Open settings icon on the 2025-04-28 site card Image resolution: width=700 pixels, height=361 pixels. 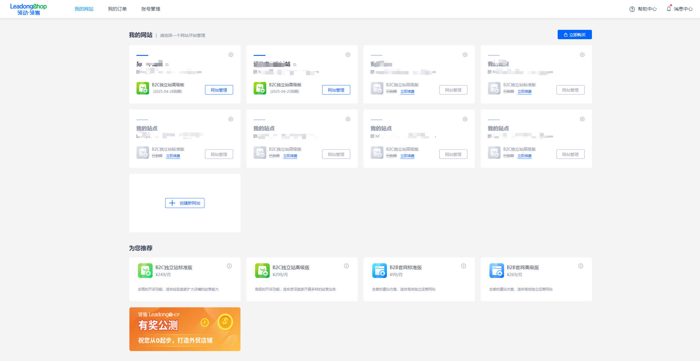point(231,55)
